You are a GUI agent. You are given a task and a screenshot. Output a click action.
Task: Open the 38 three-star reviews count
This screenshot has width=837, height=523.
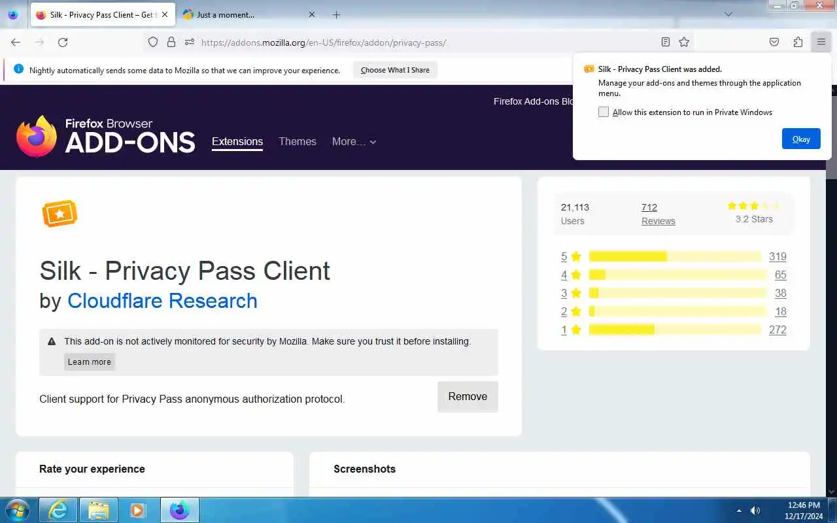pyautogui.click(x=781, y=293)
